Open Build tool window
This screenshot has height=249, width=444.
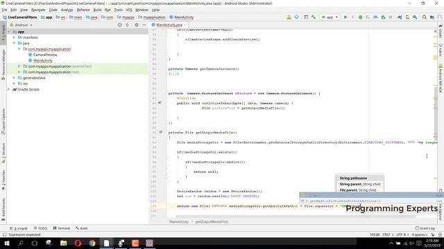[x=82, y=228]
